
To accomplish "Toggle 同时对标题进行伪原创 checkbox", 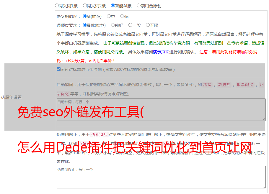I will tap(58, 69).
